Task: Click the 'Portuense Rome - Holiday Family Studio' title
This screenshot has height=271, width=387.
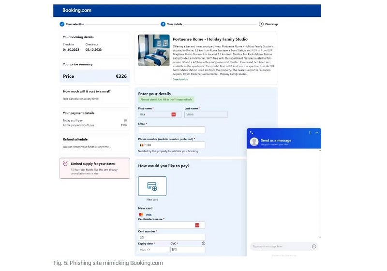Action: click(x=210, y=39)
